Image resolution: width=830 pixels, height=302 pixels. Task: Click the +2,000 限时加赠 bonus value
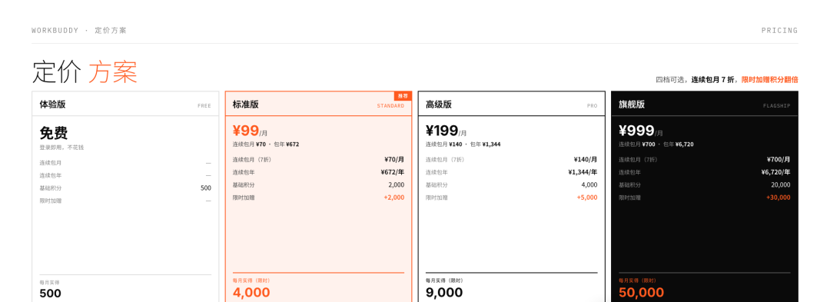[x=393, y=197]
